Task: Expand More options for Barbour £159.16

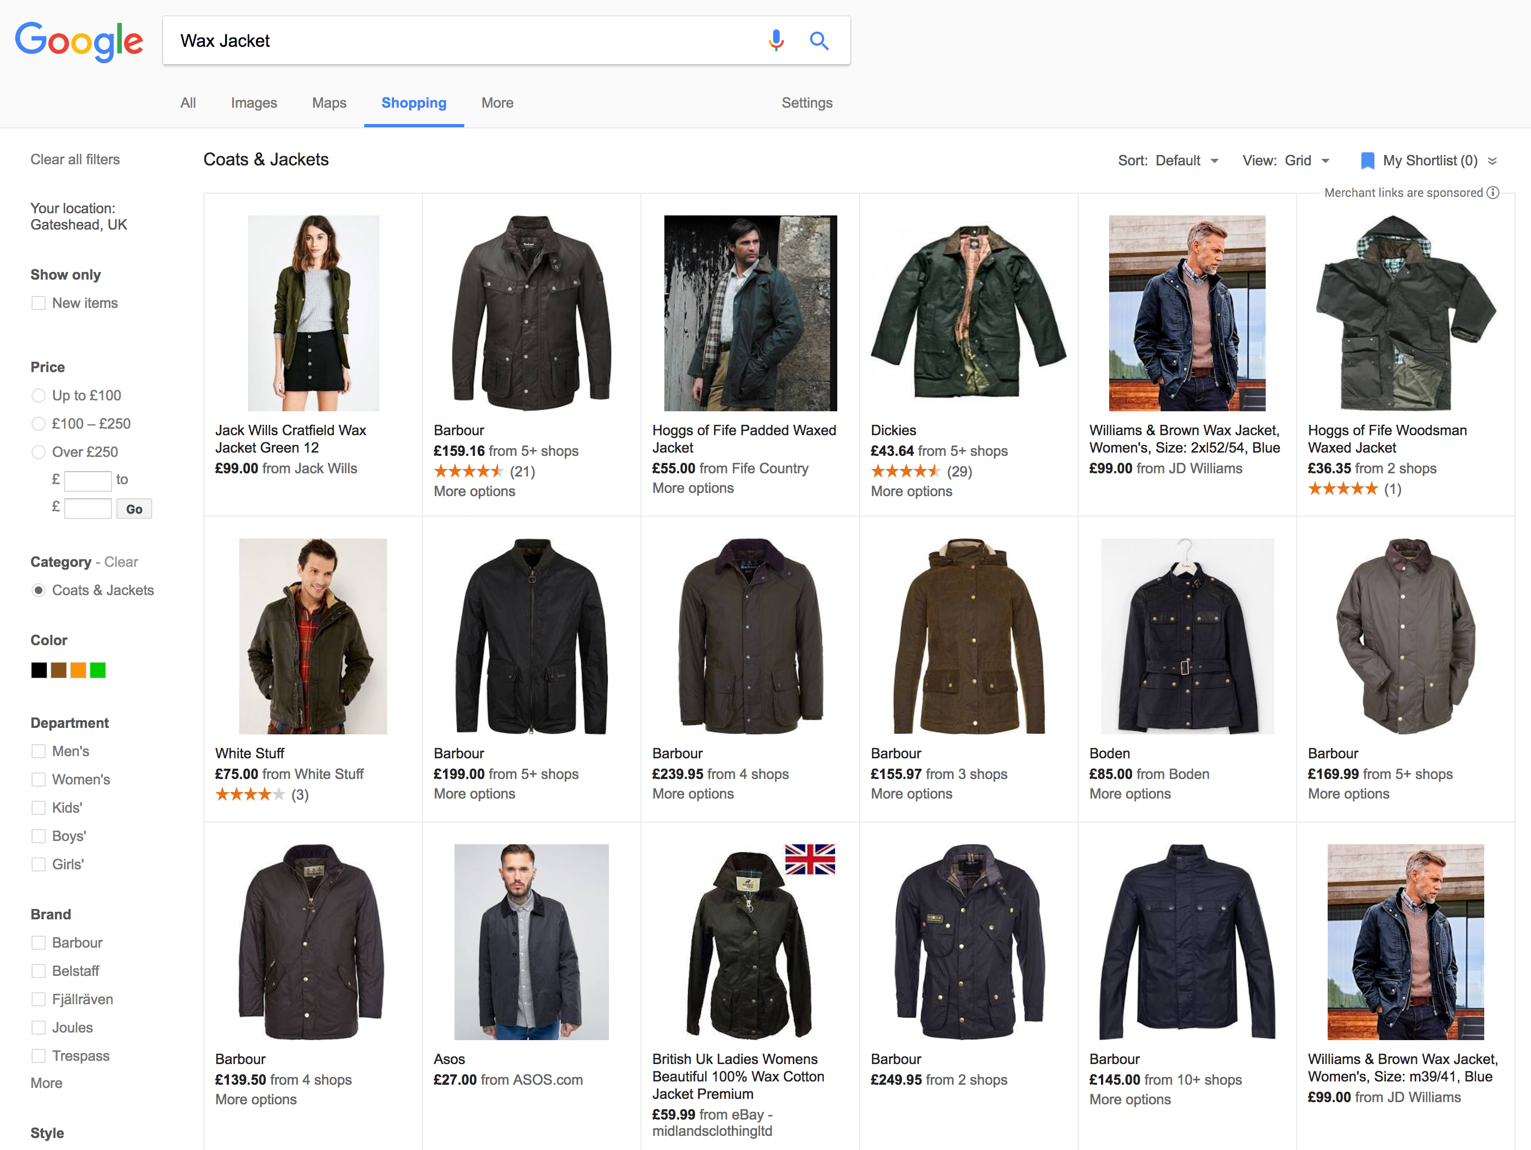Action: (474, 492)
